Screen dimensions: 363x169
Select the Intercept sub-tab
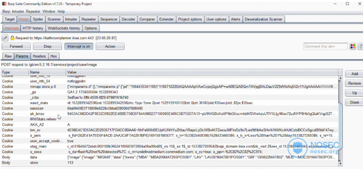click(x=11, y=28)
